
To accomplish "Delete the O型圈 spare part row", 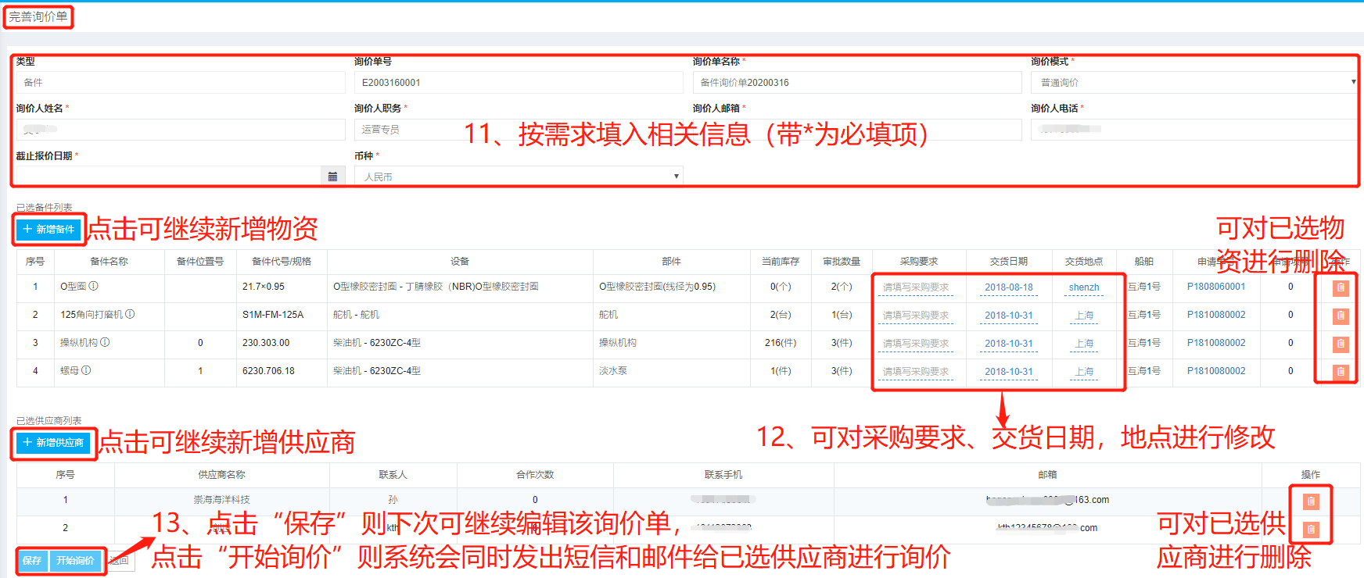I will pyautogui.click(x=1341, y=287).
